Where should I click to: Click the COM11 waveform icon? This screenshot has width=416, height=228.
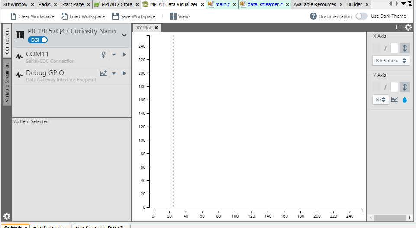click(x=19, y=57)
